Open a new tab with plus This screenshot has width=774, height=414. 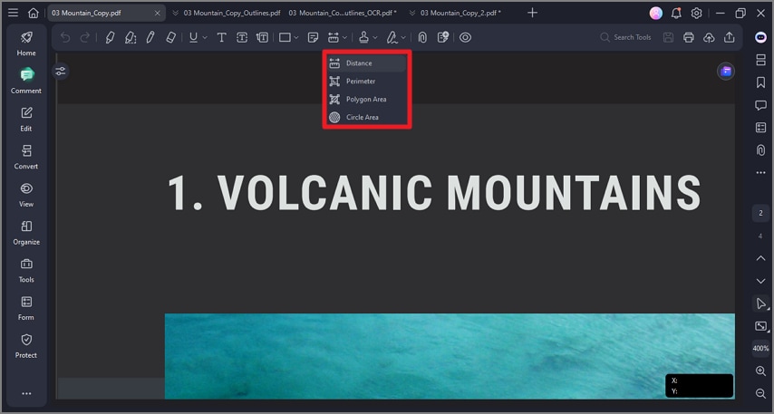[x=532, y=13]
